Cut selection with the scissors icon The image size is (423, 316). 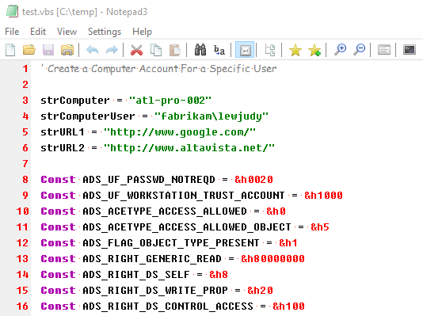point(136,50)
